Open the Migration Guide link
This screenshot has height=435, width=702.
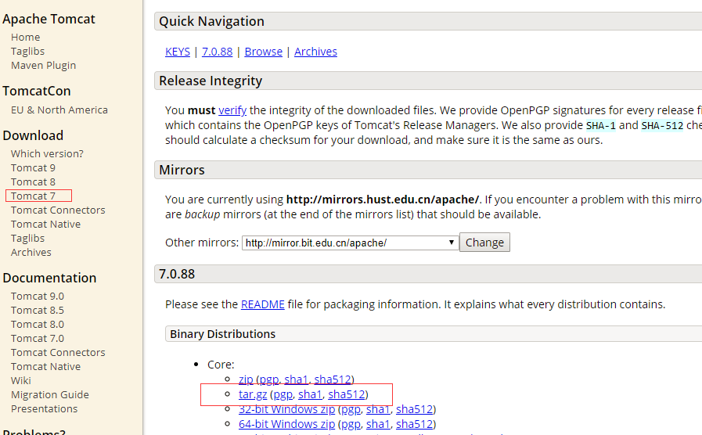[x=50, y=395]
